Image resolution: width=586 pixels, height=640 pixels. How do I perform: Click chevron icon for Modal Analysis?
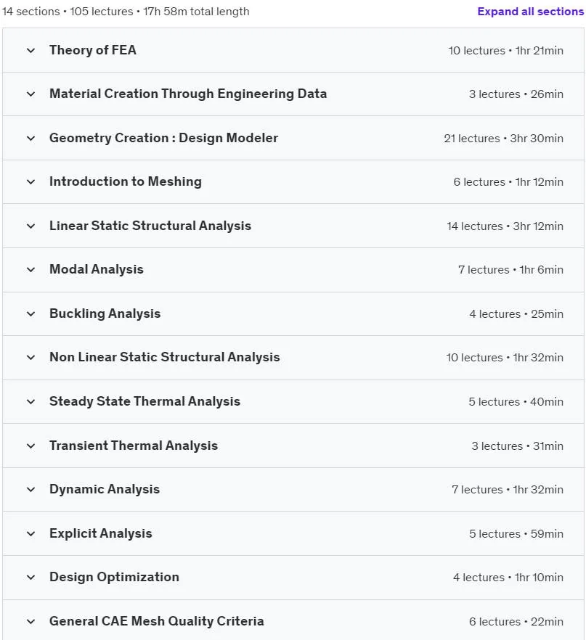(x=30, y=270)
